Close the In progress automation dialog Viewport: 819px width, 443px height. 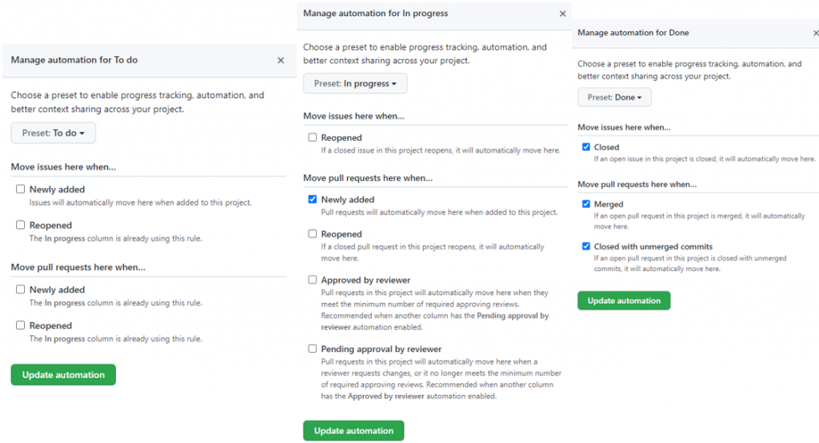tap(562, 14)
